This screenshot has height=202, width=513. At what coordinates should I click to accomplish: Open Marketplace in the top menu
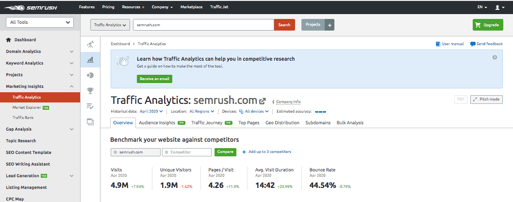(191, 7)
